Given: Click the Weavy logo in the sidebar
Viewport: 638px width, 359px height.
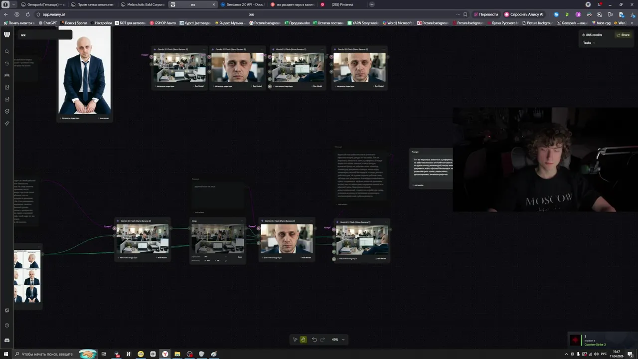Looking at the screenshot, I should click(x=7, y=34).
